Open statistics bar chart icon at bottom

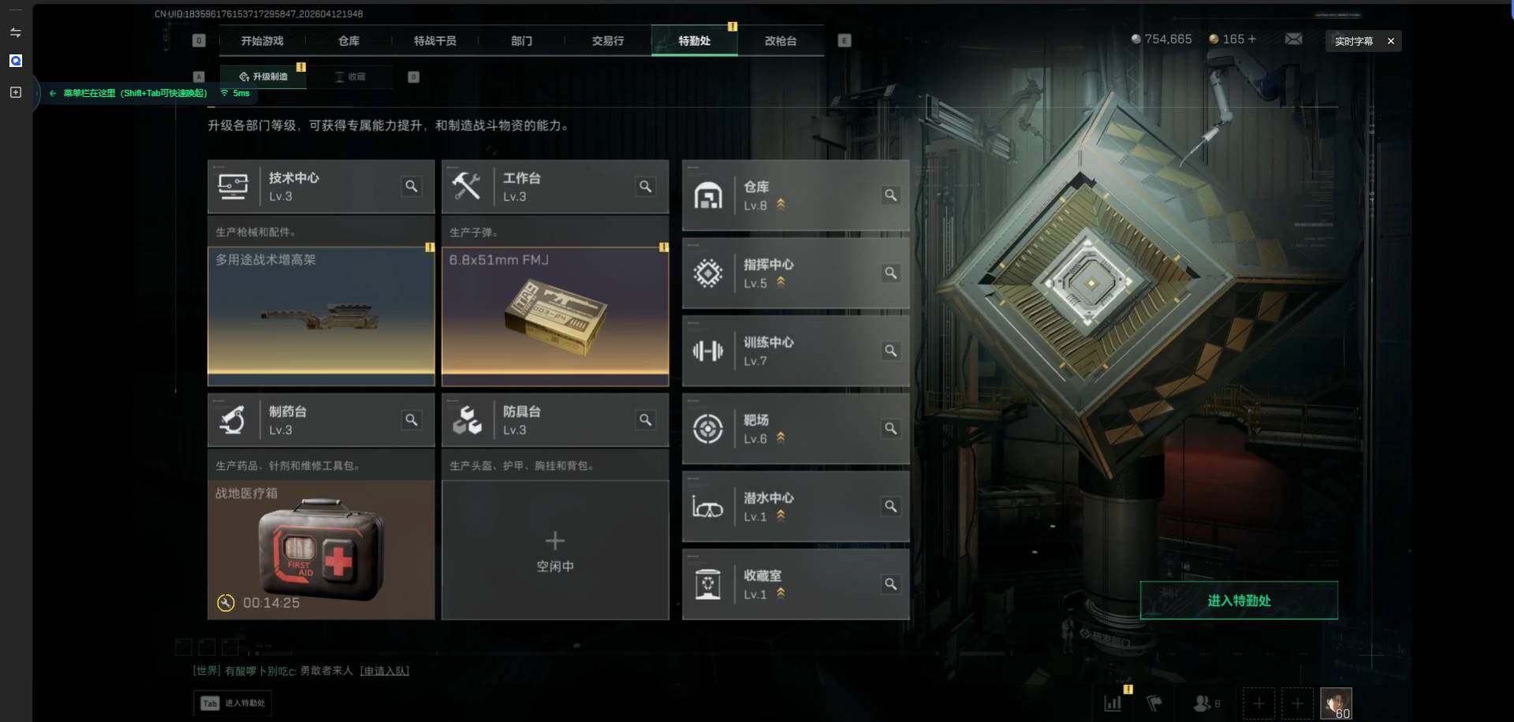pos(1113,703)
